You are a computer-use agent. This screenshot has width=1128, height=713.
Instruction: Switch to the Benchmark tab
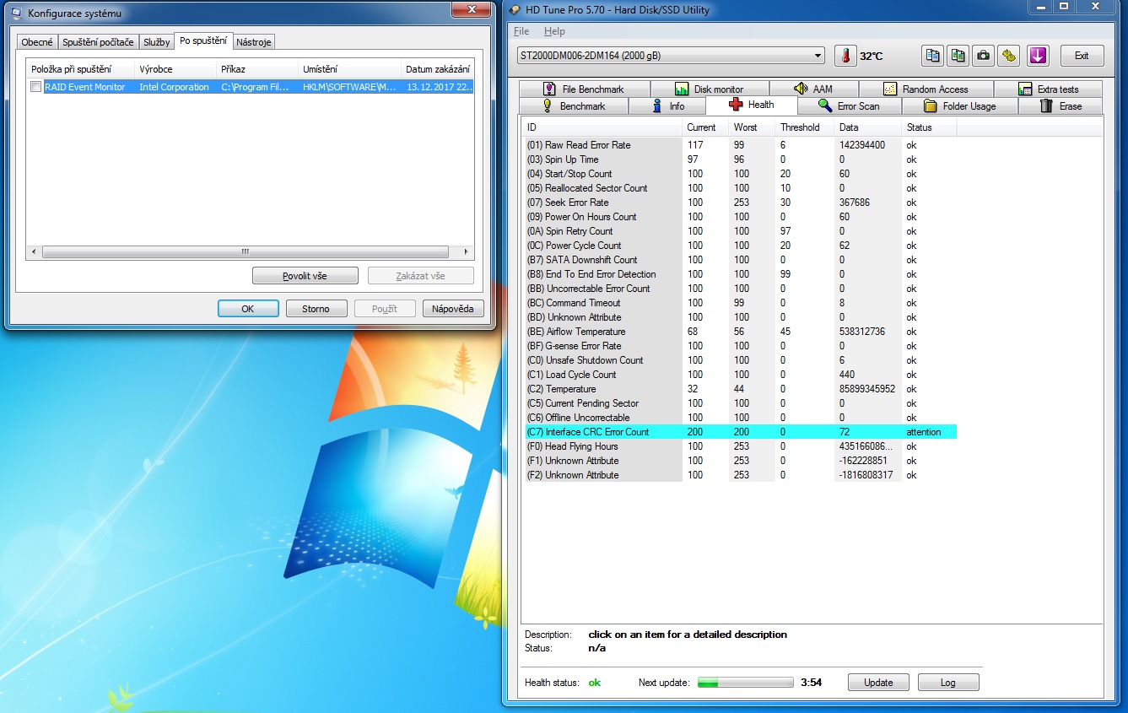[x=574, y=106]
